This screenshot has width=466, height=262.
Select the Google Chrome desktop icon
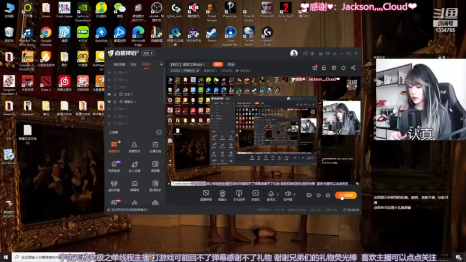click(46, 36)
